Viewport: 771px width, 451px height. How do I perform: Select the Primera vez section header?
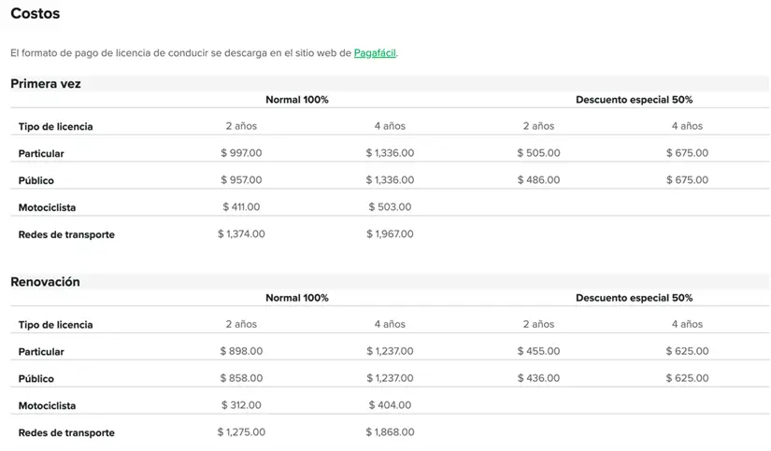pos(46,84)
